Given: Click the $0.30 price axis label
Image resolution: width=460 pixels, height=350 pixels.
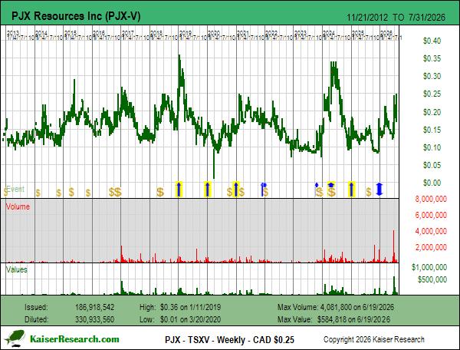Looking at the screenshot, I should click(x=432, y=76).
